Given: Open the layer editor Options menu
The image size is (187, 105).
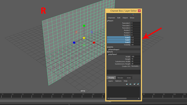Looking at the screenshot, I should coord(118,81).
